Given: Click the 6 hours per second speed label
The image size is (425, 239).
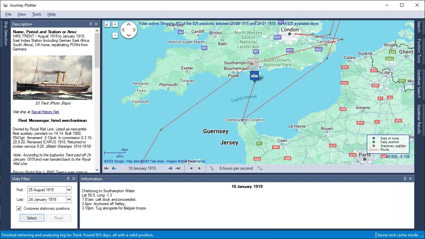Looking at the screenshot, I should pos(236,168).
